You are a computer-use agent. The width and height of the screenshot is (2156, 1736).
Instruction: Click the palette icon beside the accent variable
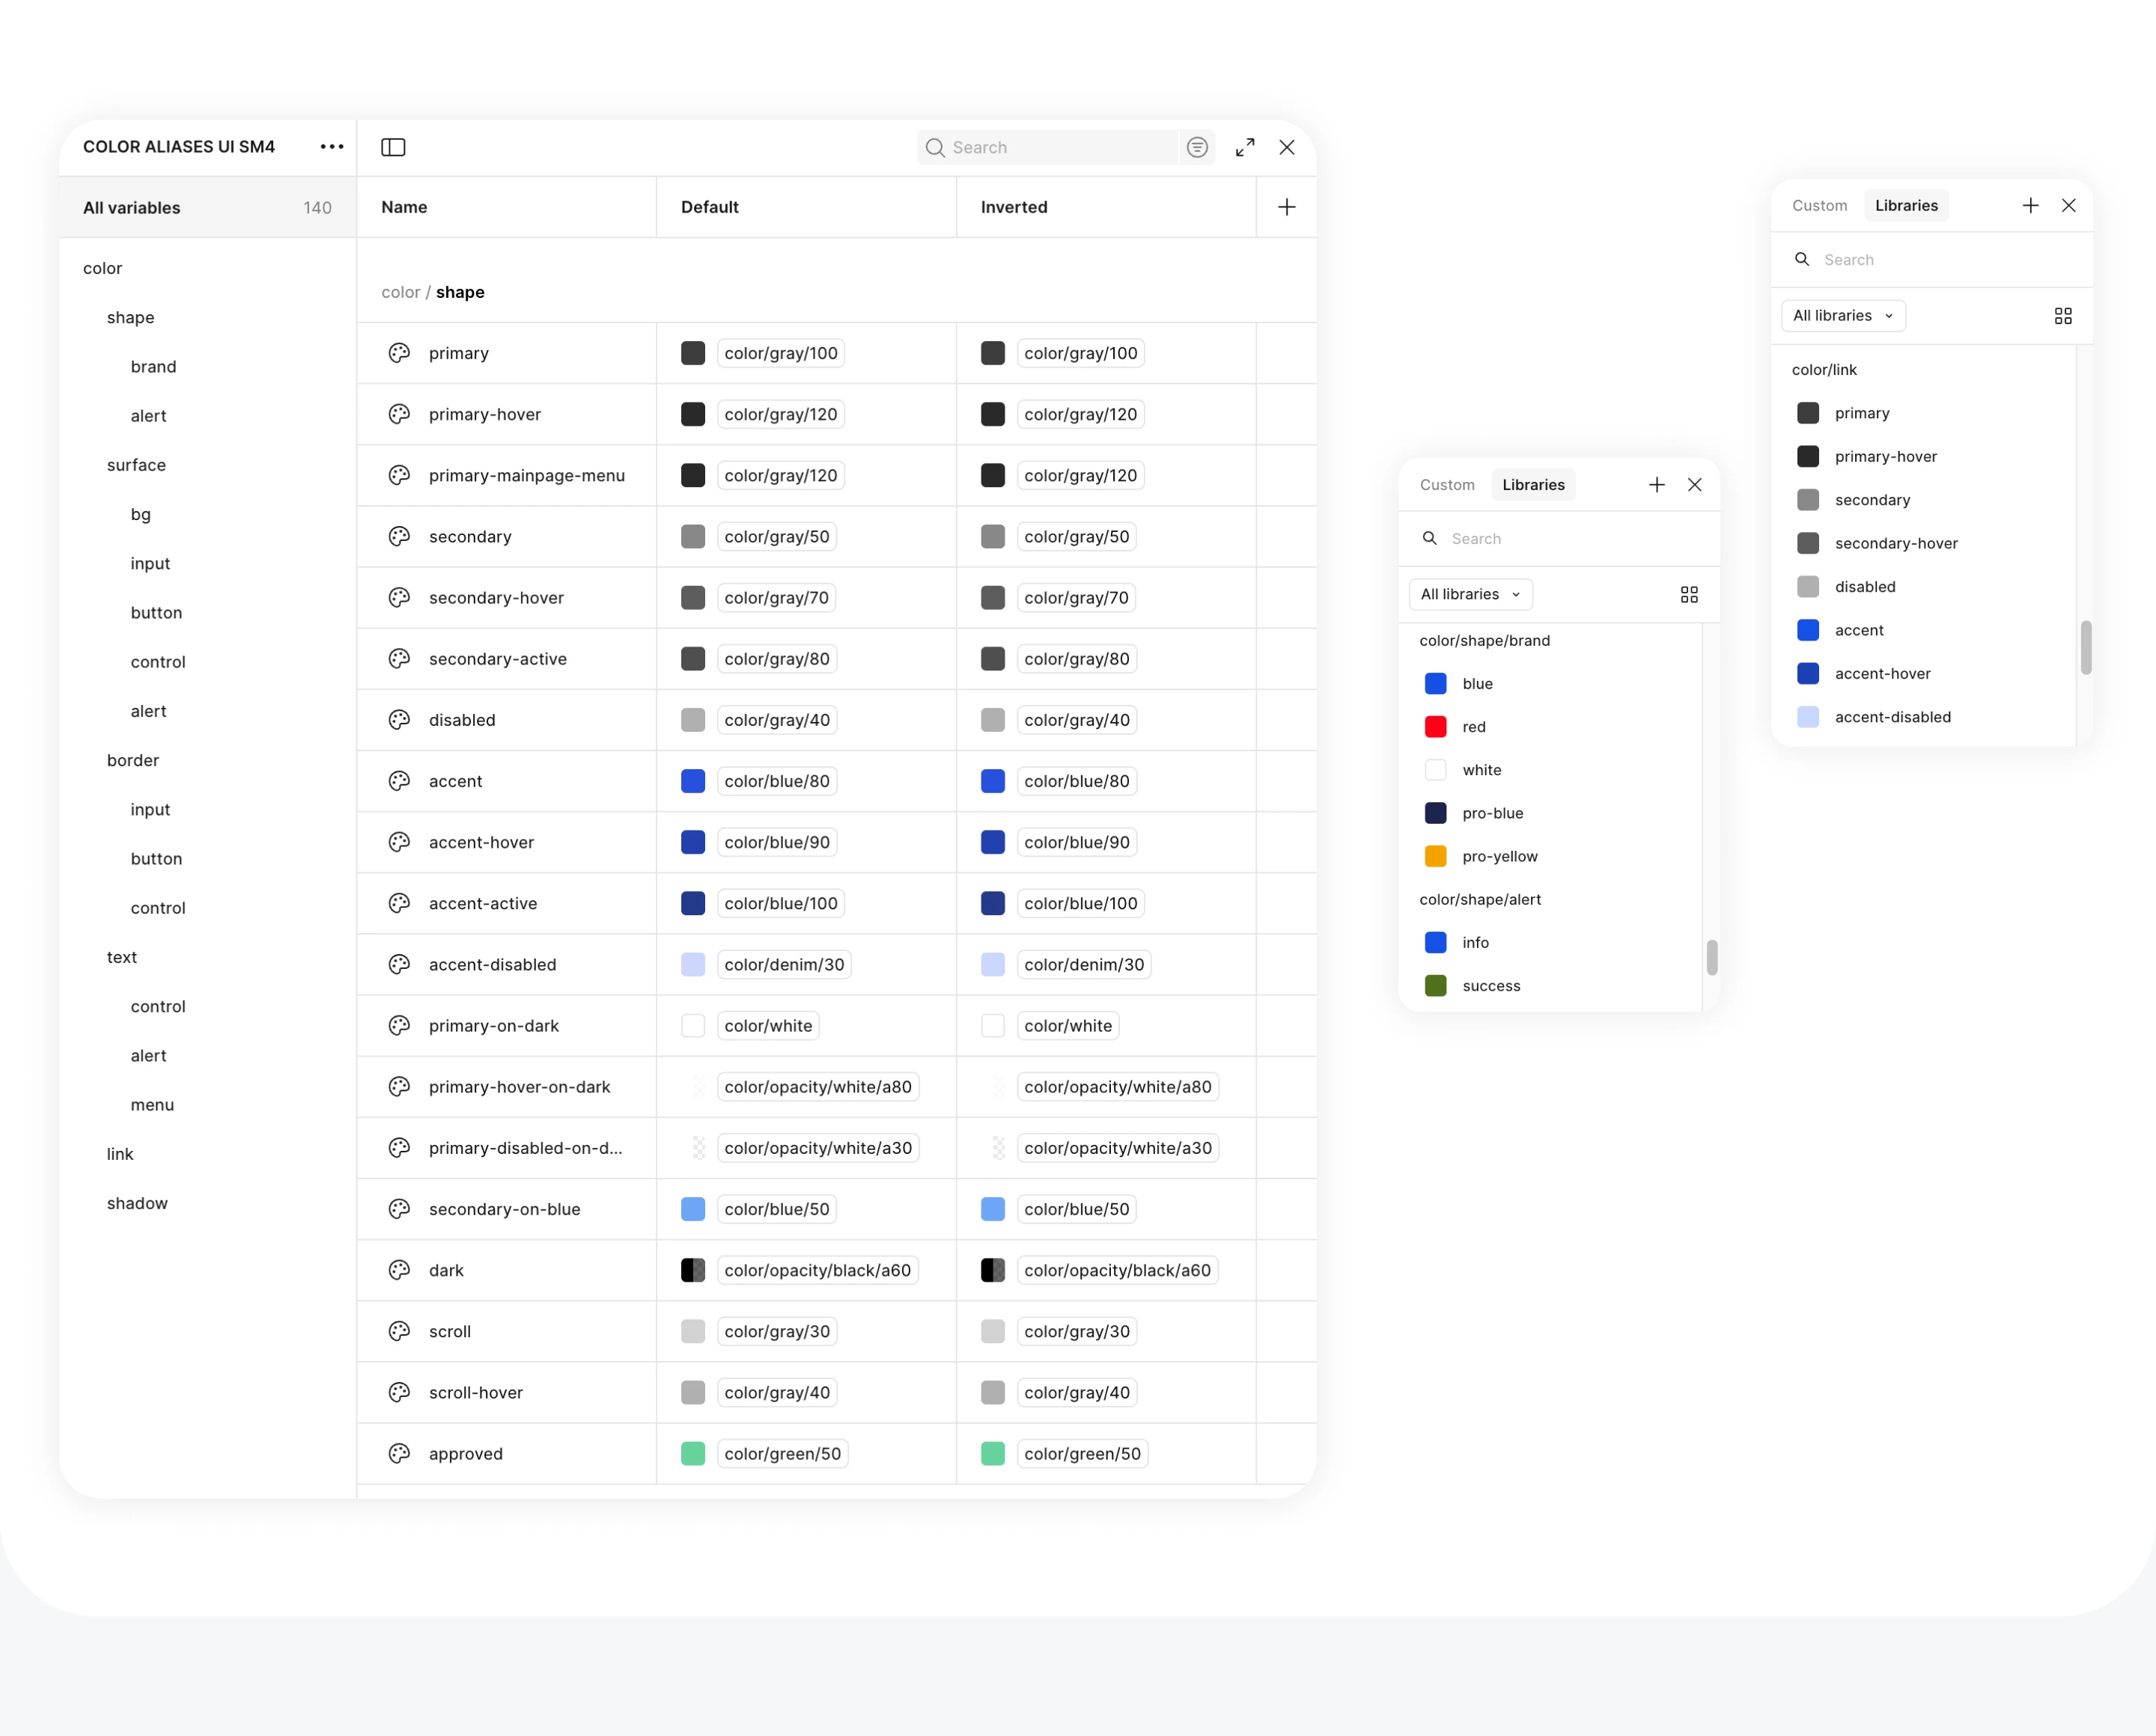tap(398, 781)
